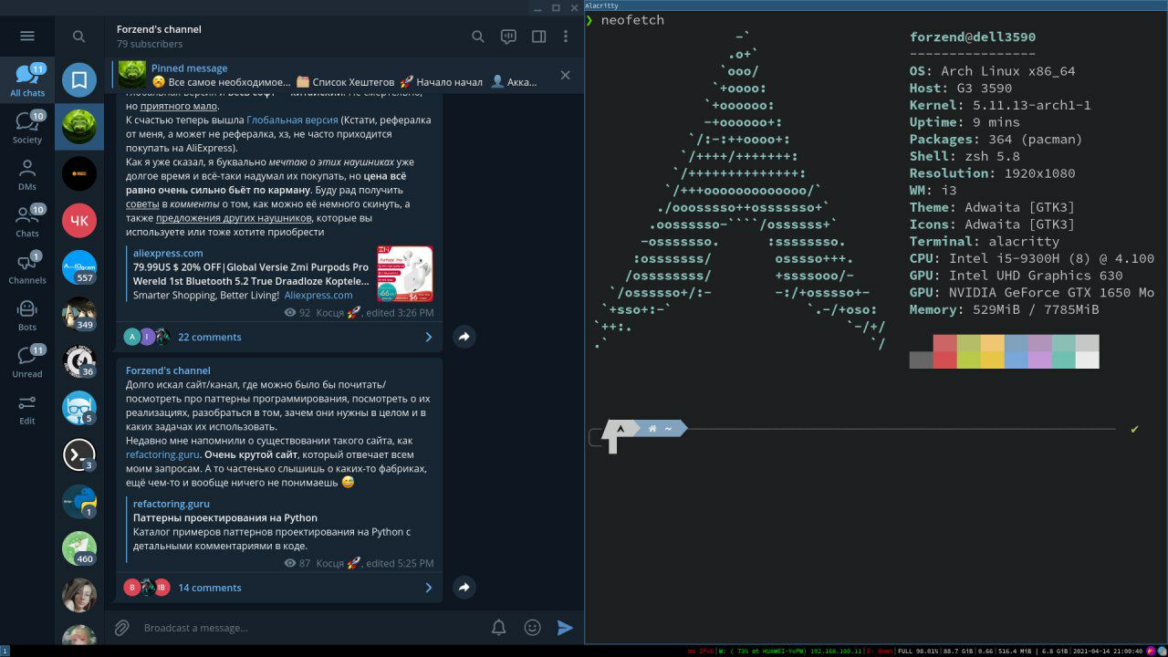
Task: Switch to DMs folder
Action: pyautogui.click(x=27, y=174)
